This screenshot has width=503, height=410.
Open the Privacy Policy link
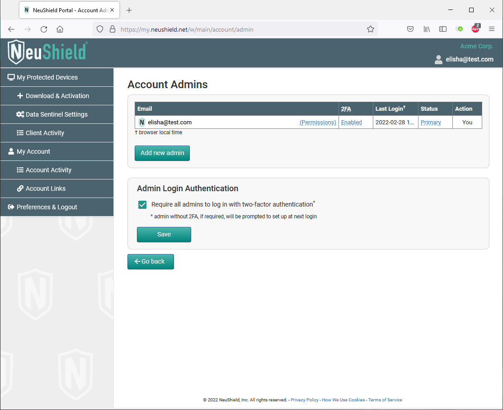coord(305,400)
